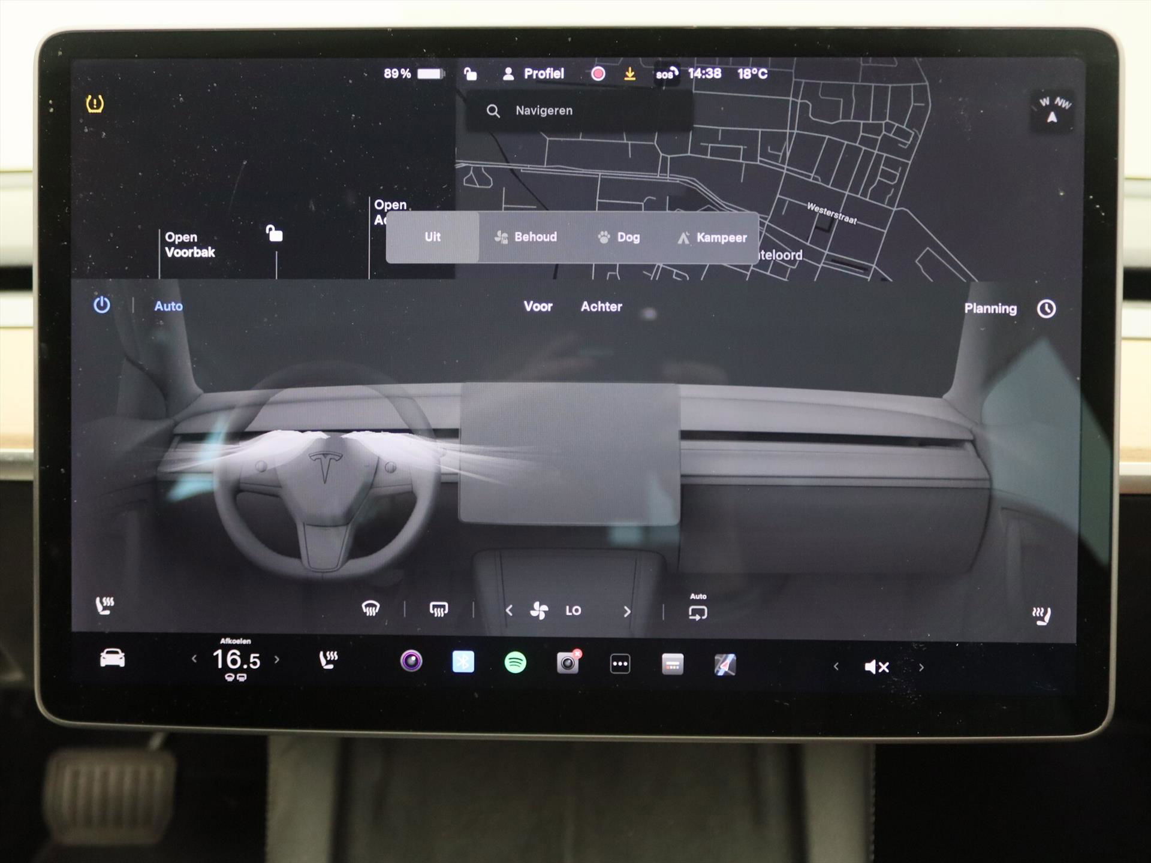Toggle Auto climate mode
This screenshot has width=1151, height=863.
168,306
